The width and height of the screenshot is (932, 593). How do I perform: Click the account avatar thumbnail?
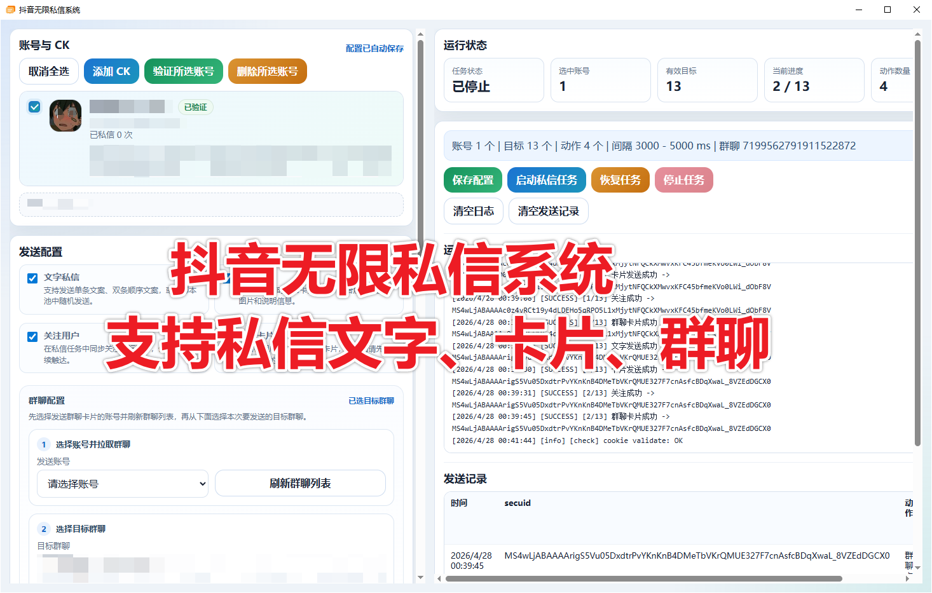coord(65,116)
